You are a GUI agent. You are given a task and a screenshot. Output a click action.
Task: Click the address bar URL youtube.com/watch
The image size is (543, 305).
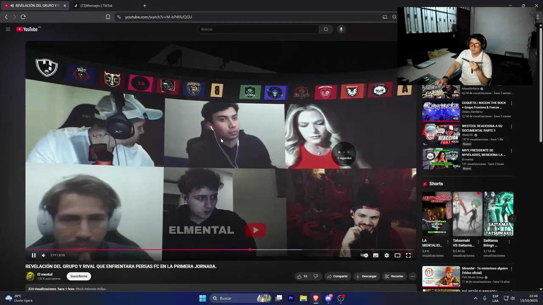coord(158,17)
